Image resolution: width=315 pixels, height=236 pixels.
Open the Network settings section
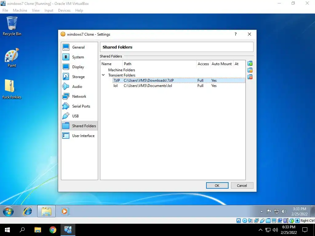[79, 96]
